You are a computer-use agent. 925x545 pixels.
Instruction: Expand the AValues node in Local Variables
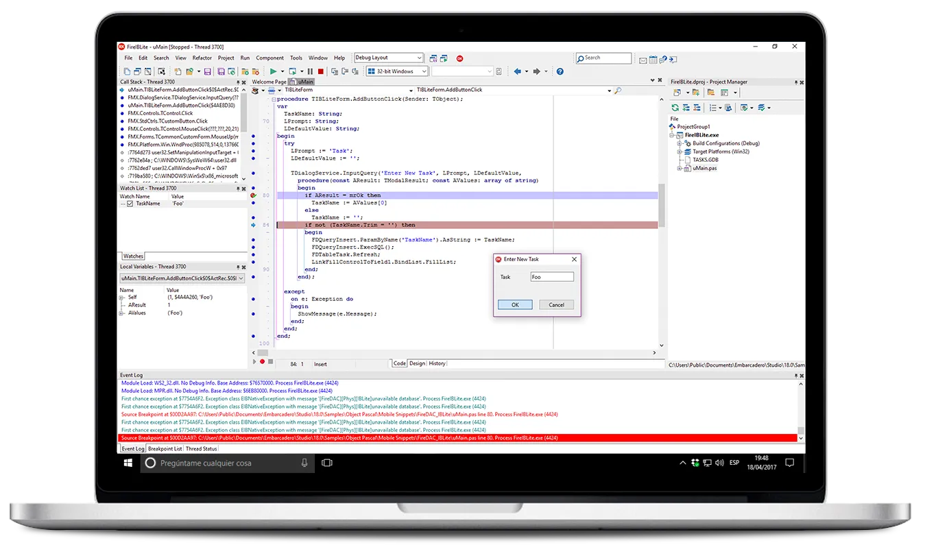tap(121, 313)
